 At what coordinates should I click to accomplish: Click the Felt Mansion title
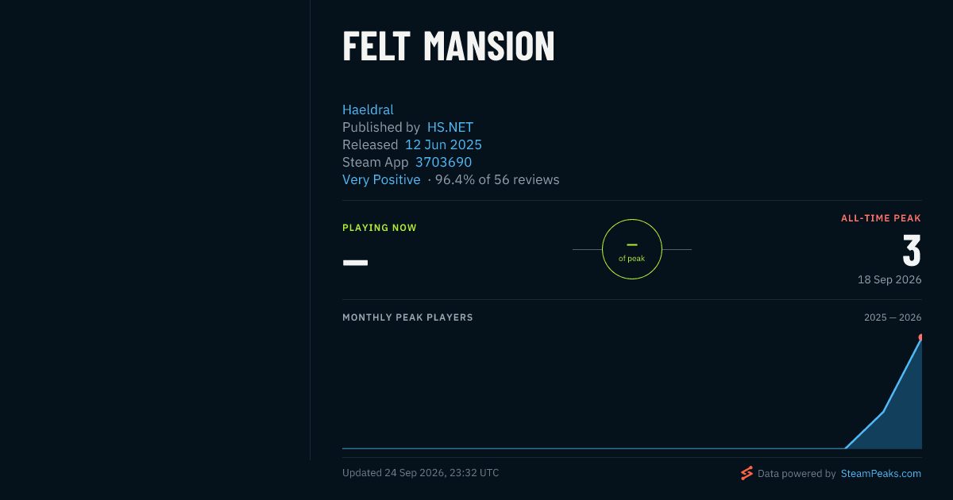click(x=449, y=46)
